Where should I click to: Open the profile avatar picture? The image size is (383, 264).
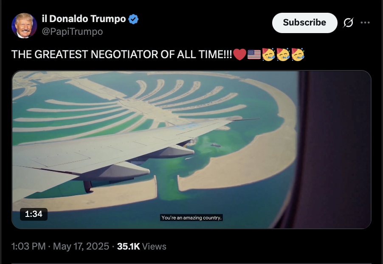tap(24, 25)
